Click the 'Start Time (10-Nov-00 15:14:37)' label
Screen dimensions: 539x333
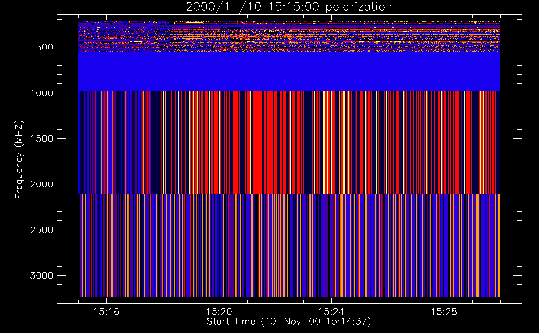point(289,322)
